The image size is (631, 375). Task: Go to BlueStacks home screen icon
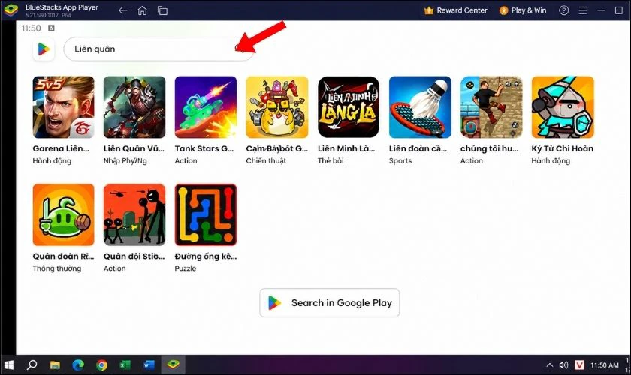[143, 10]
